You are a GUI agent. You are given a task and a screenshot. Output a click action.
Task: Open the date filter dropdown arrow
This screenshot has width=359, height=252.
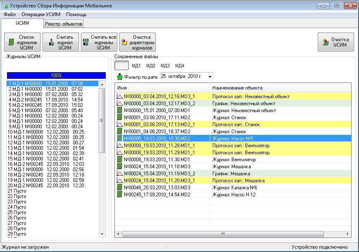(210, 76)
